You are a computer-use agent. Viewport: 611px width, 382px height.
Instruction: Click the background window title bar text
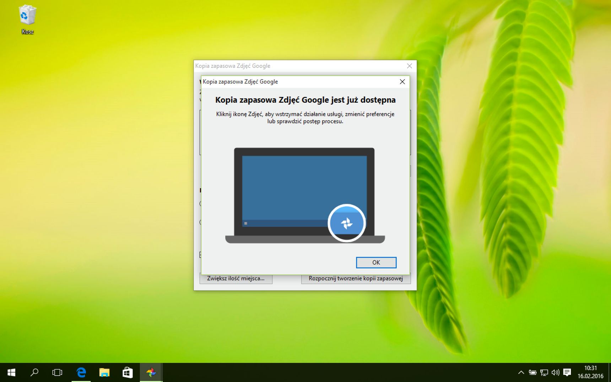[x=233, y=66]
